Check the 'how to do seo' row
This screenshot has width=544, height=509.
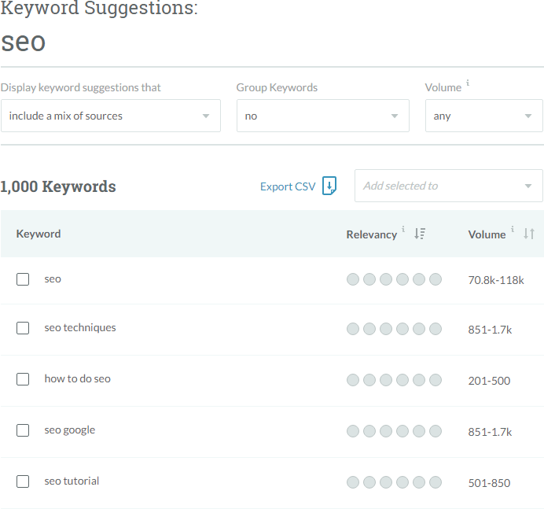pos(23,379)
